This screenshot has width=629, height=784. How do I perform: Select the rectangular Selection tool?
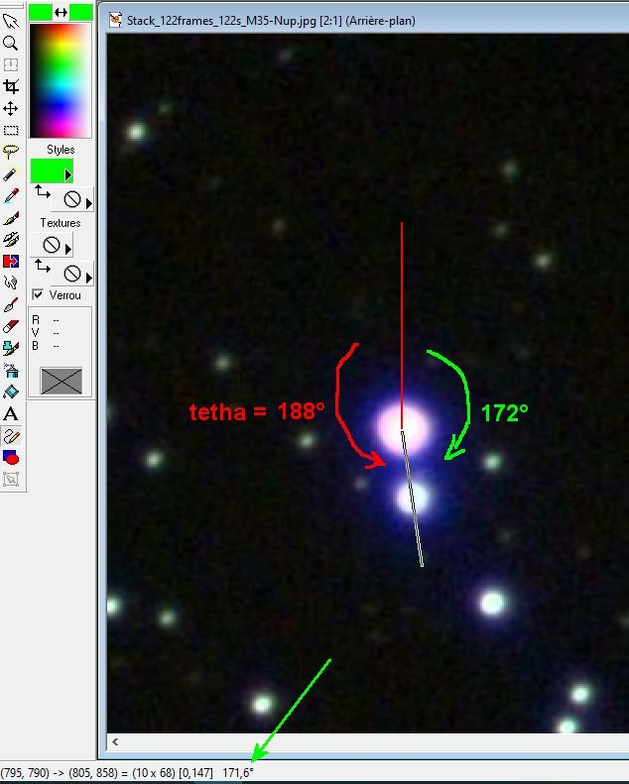click(x=11, y=131)
